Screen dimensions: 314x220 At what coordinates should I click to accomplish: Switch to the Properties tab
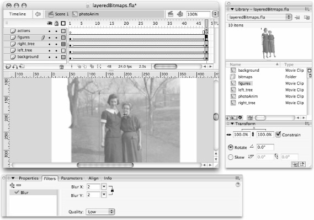point(29,178)
